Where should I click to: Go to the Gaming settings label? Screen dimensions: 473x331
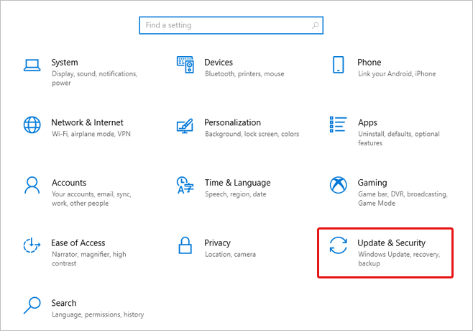point(372,183)
